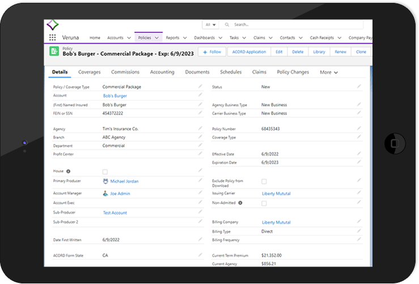Edit the Department field pencil icon
Screen dimensions: 419x284
pyautogui.click(x=200, y=145)
